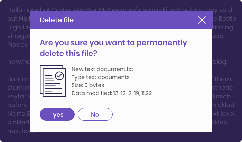Confirm deletion with the yes button
Screen dimensions: 242x142
click(57, 114)
